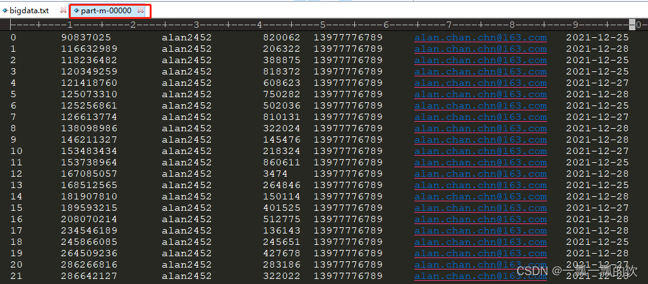Open the email link in the 3474 row
648x284 pixels.
coord(481,174)
